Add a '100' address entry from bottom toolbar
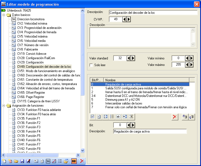The image size is (201, 166). 48,161
